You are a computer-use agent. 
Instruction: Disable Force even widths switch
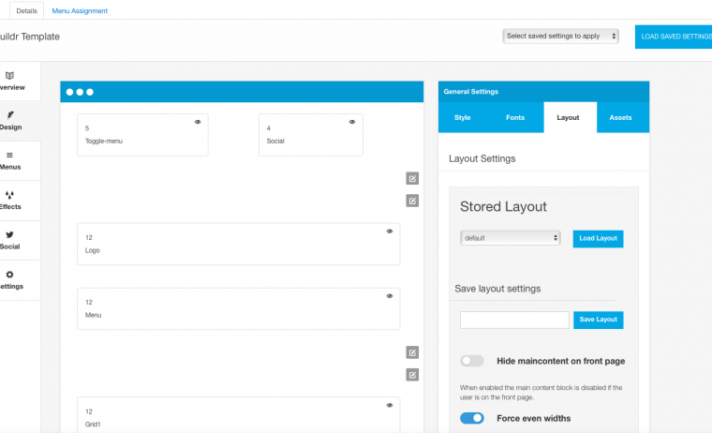pyautogui.click(x=472, y=418)
